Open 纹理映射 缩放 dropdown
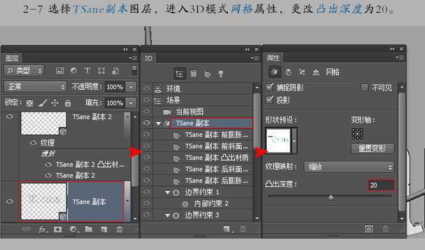The width and height of the screenshot is (425, 250). (x=349, y=167)
